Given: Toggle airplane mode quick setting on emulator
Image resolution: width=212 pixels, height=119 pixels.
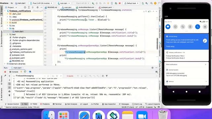Looking at the screenshot, I should click(205, 27).
